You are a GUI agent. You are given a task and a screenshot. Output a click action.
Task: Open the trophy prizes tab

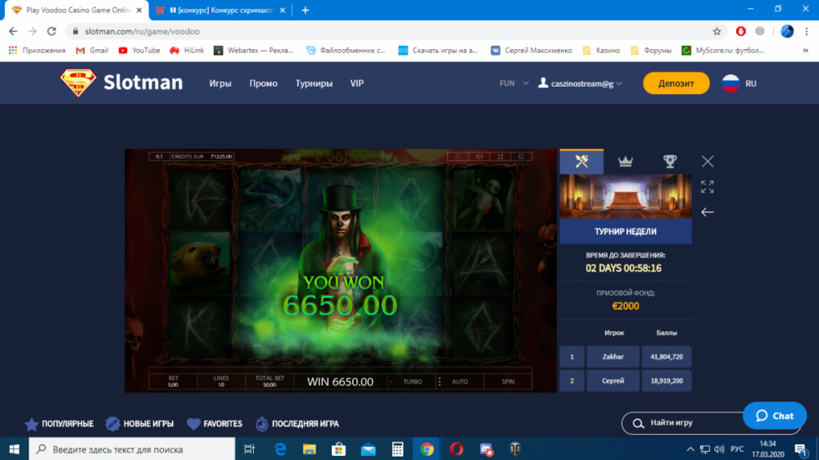670,161
